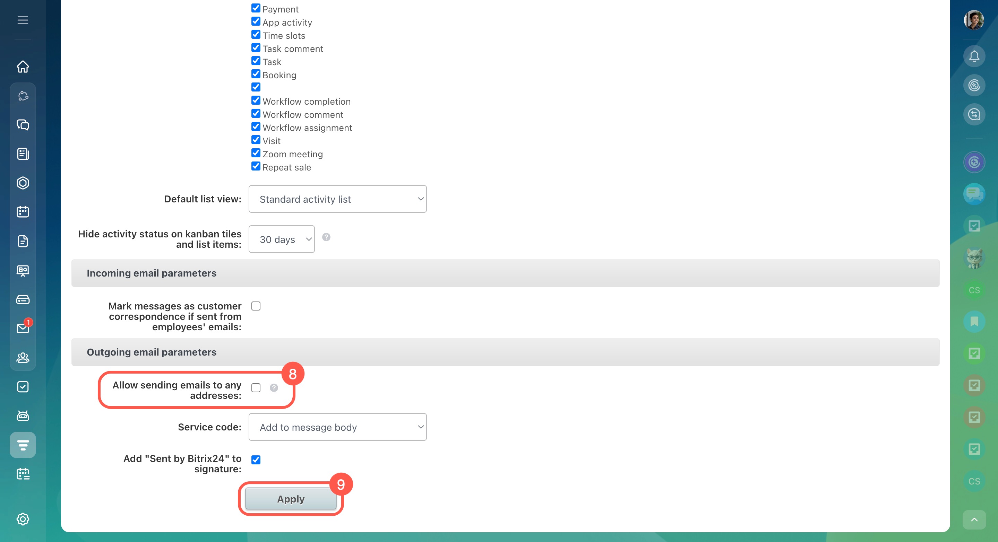Viewport: 998px width, 542px height.
Task: Open the calendar icon in left sidebar
Action: pyautogui.click(x=23, y=212)
